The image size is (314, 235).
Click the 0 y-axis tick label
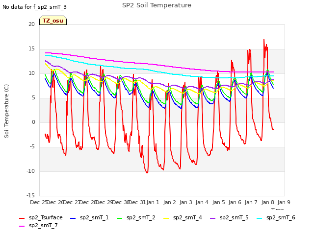point(33,122)
